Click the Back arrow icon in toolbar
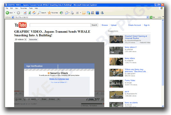Screen dimensions: 171x115 coord(7,13)
